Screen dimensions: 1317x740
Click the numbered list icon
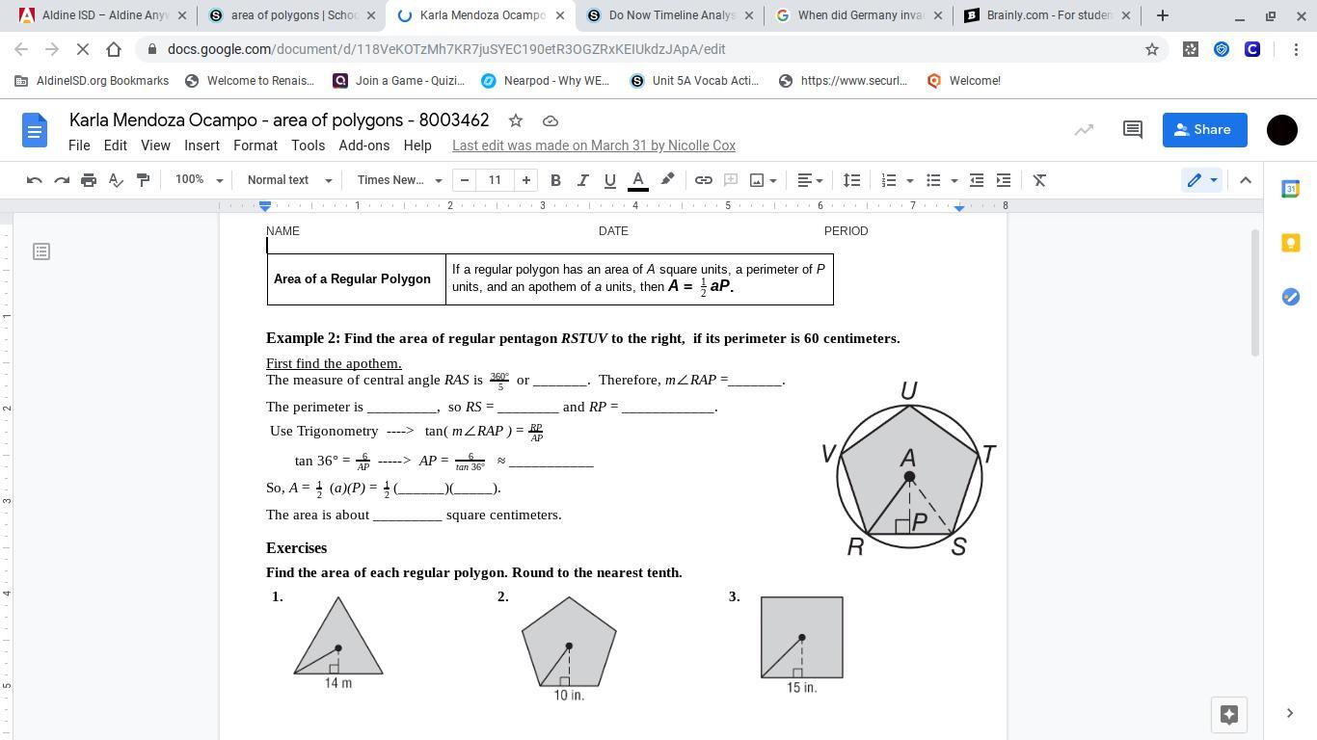(889, 180)
